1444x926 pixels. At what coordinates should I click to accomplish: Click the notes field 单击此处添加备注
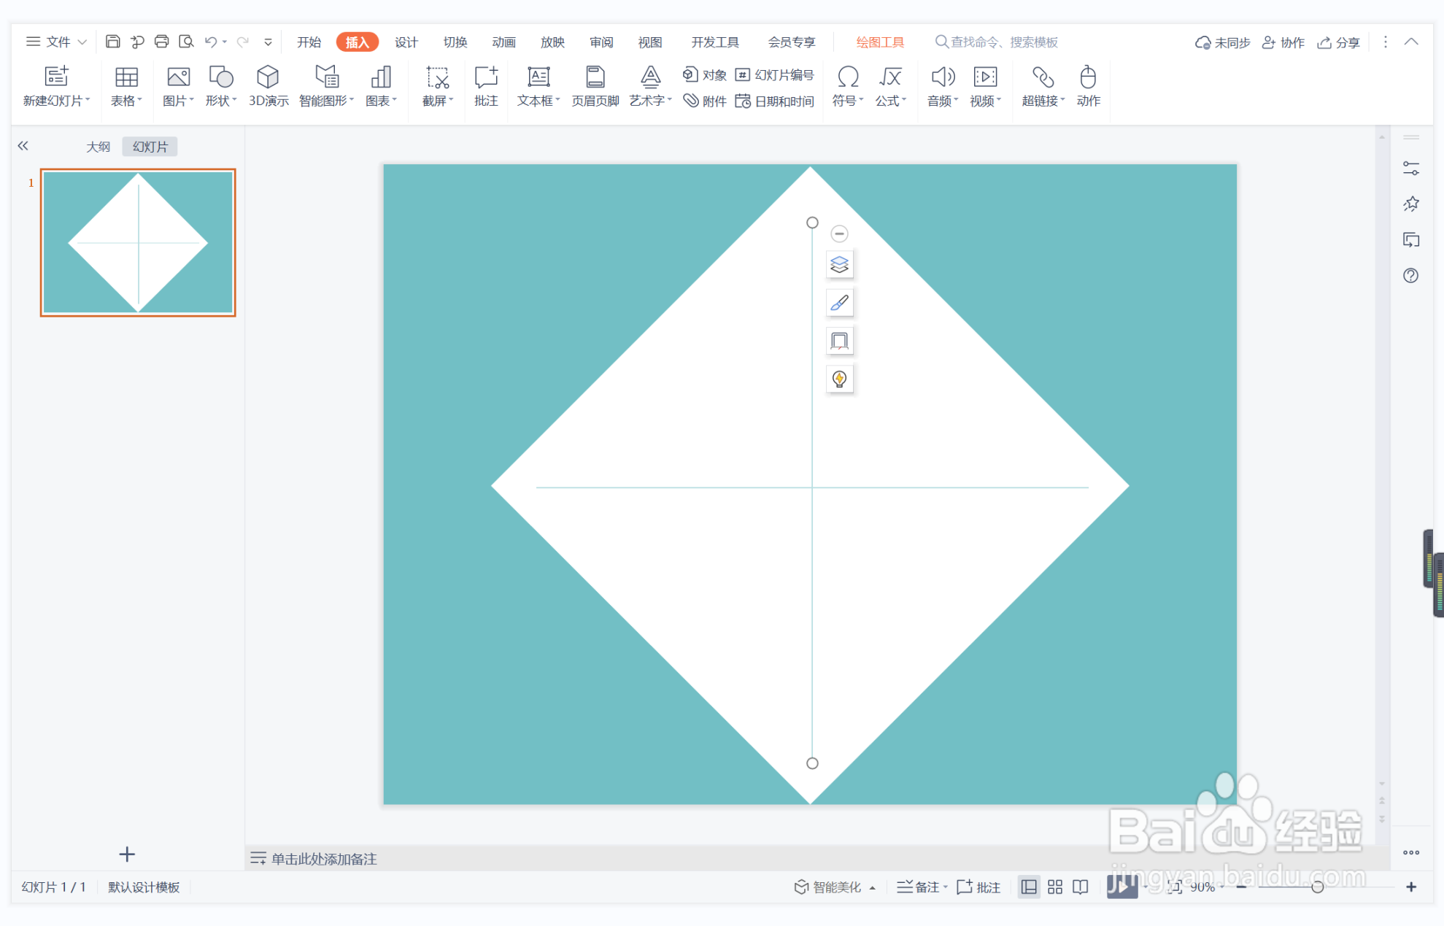(x=324, y=859)
